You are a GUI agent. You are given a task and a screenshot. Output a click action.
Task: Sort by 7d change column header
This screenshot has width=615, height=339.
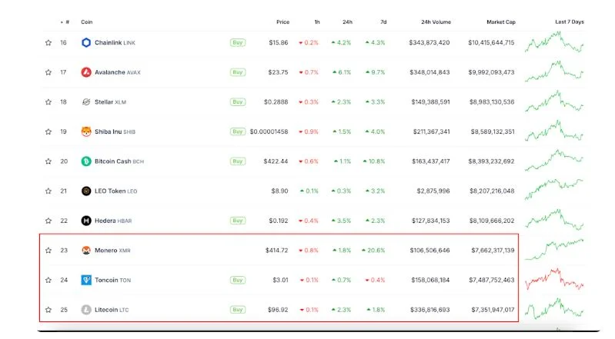tap(383, 22)
